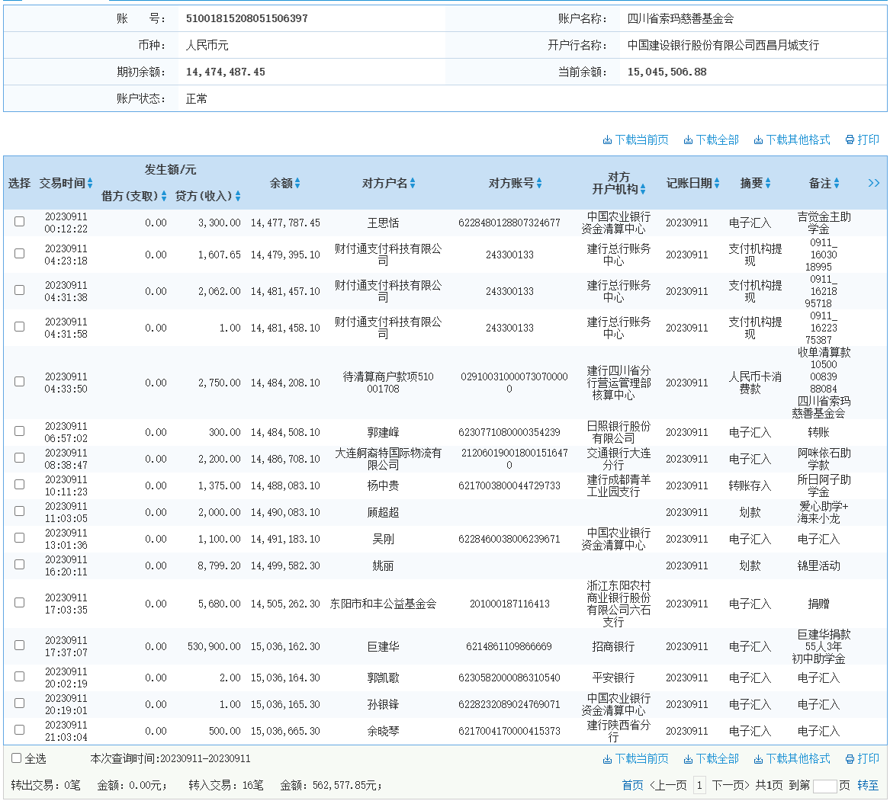Select row for 王思恬 00:12:22

click(x=19, y=222)
